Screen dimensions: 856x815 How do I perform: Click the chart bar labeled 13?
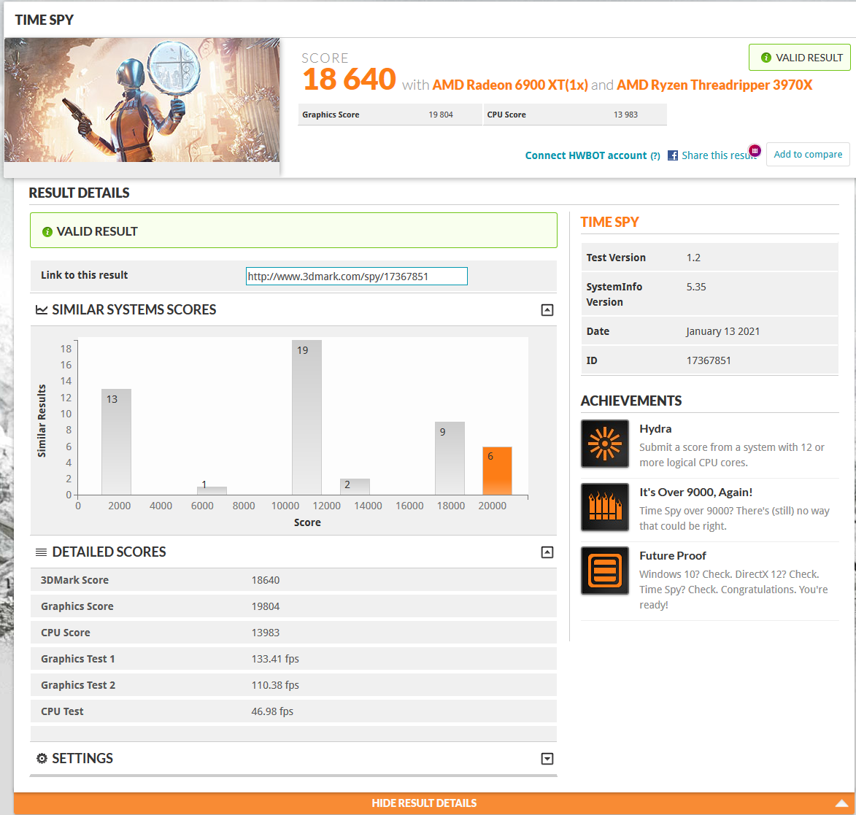point(116,441)
